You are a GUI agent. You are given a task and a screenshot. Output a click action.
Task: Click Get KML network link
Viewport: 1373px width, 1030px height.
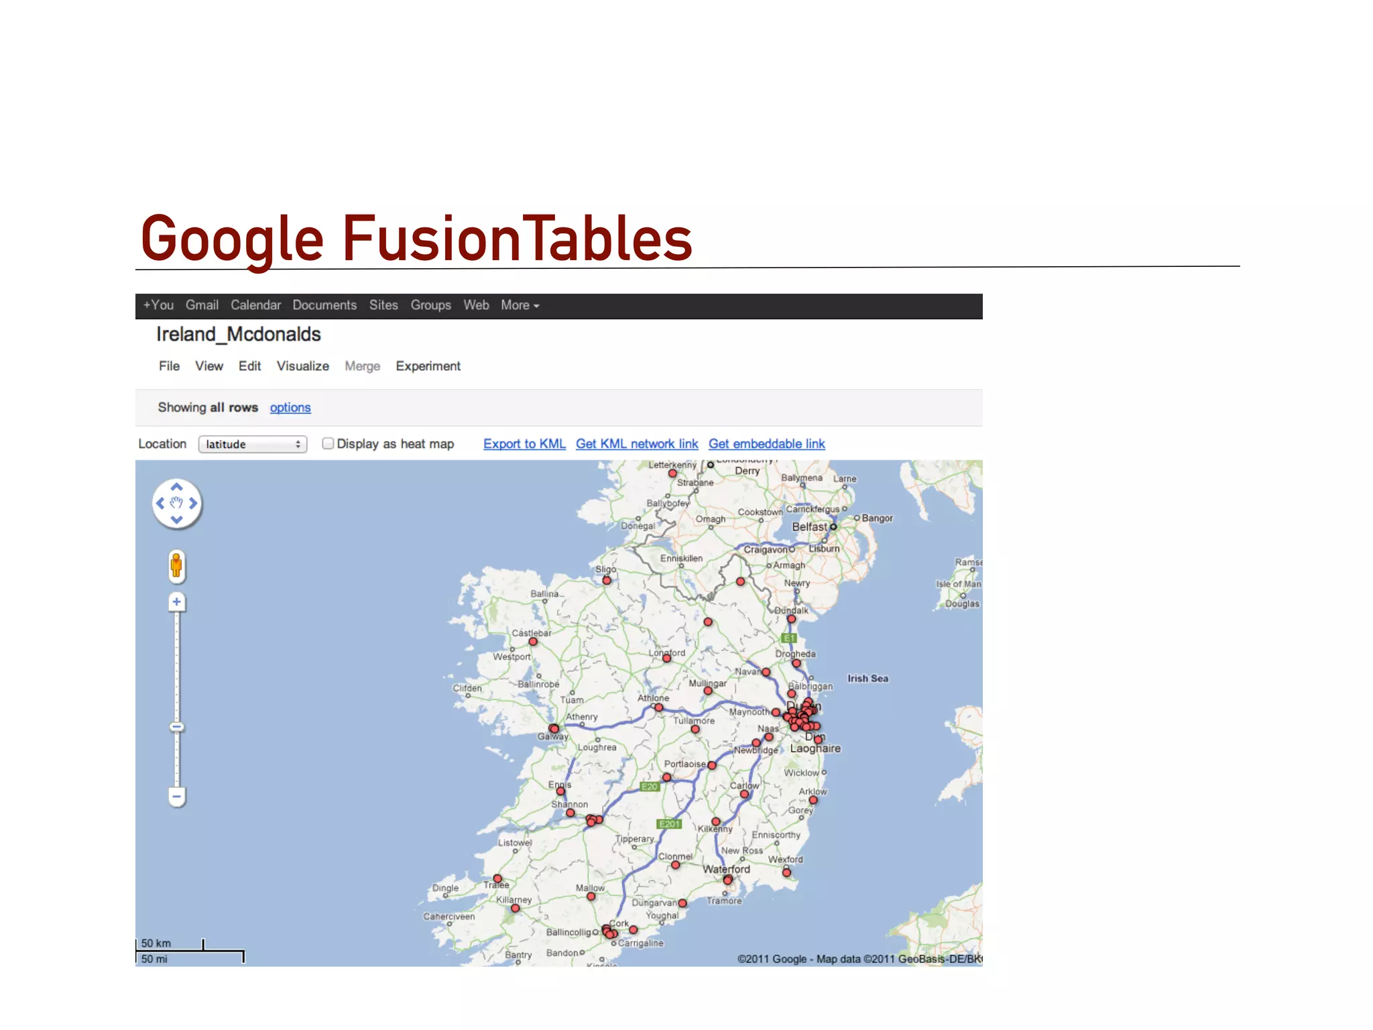[x=637, y=444]
